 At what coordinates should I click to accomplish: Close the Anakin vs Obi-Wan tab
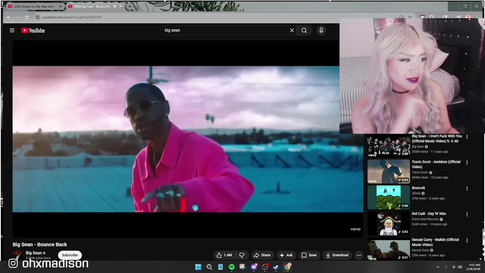point(60,6)
